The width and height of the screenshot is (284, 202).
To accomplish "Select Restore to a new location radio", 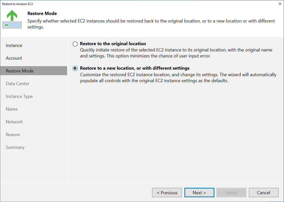I will [x=75, y=68].
